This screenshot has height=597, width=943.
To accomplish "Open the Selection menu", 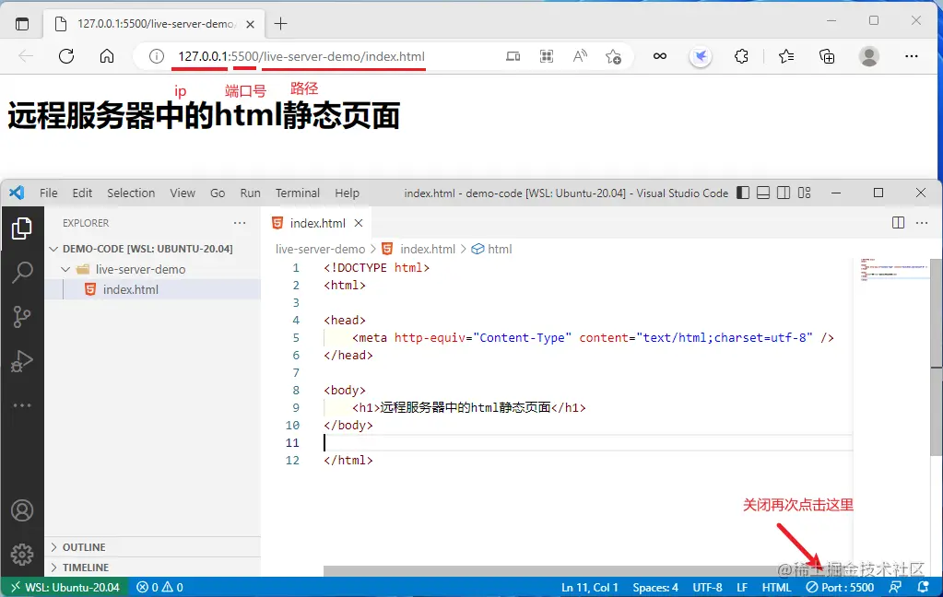I will 131,193.
